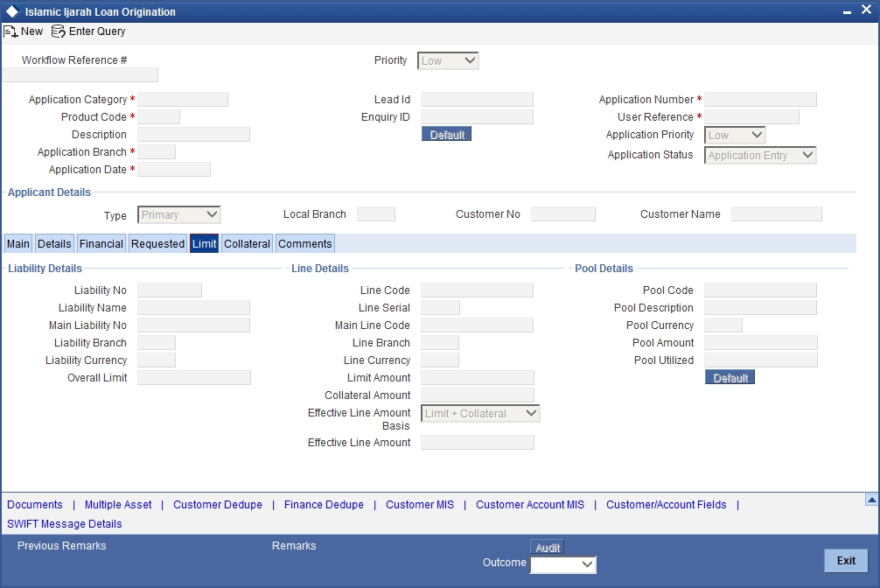Click the Enquiry ID field
This screenshot has width=880, height=588.
[477, 117]
